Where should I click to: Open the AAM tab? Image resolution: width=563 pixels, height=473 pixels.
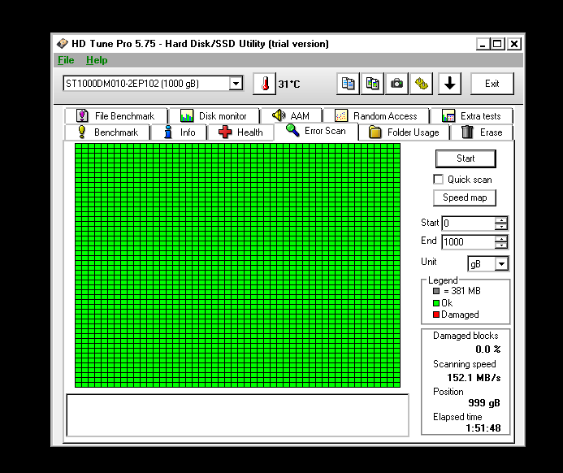pos(291,116)
